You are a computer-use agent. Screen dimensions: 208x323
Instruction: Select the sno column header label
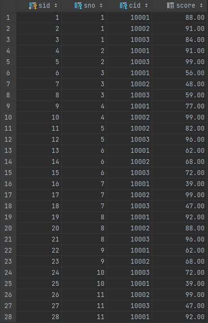(x=90, y=6)
